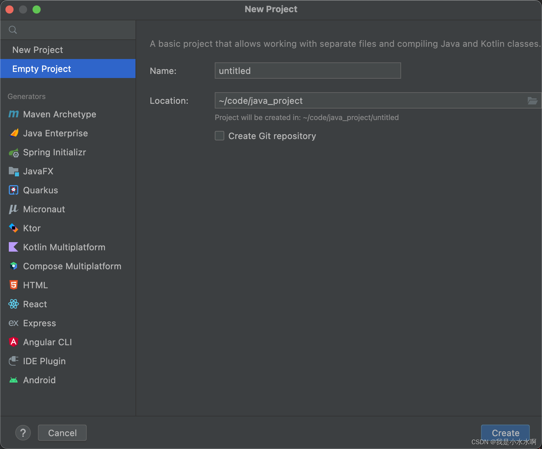Click the Java Enterprise icon
The width and height of the screenshot is (542, 449).
tap(14, 133)
